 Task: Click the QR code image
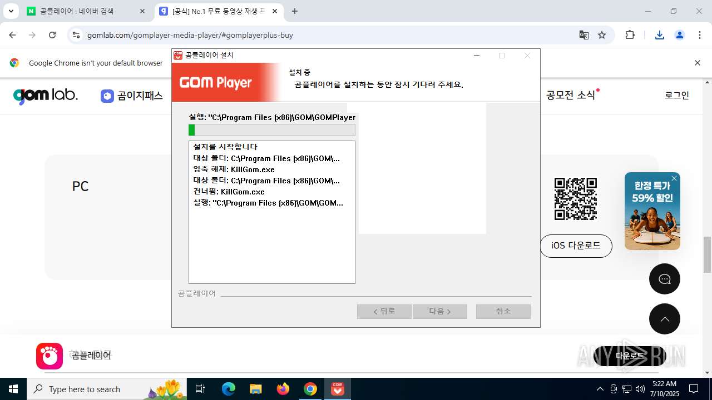point(576,199)
